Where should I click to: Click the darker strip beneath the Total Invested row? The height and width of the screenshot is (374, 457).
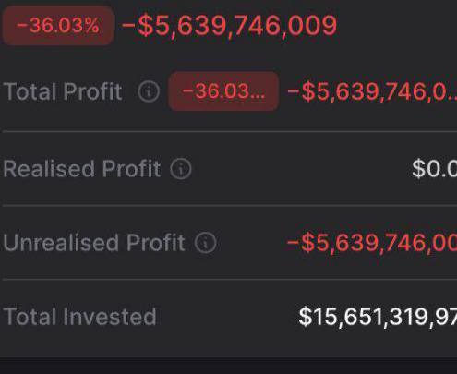[x=228, y=366]
